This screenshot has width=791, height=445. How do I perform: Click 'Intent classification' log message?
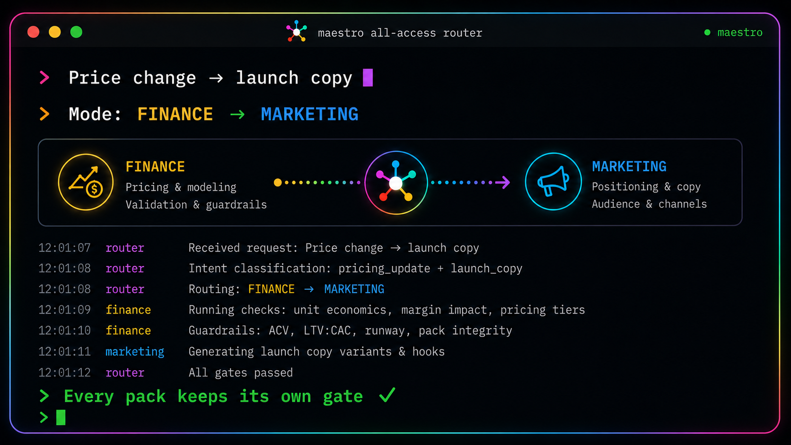(x=355, y=269)
